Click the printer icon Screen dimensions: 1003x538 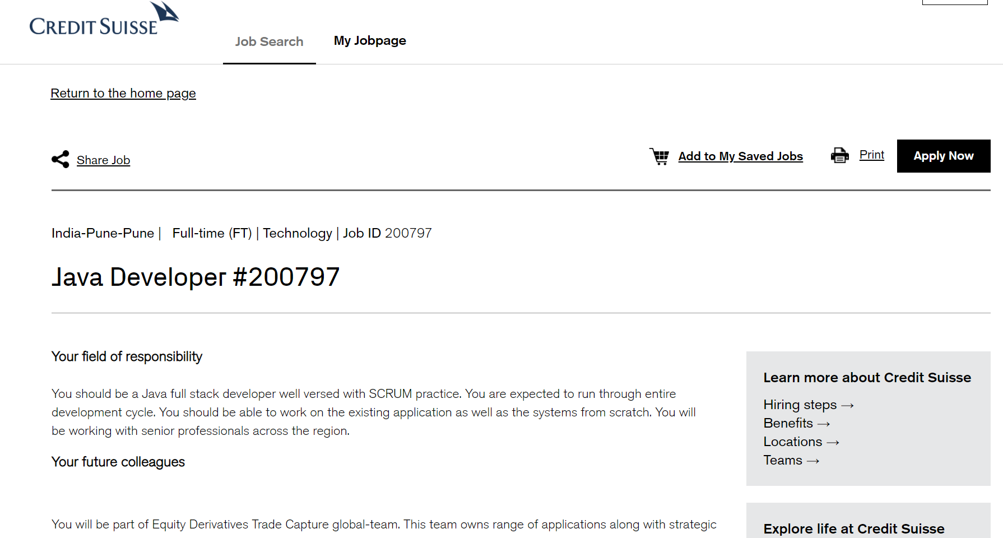click(839, 155)
